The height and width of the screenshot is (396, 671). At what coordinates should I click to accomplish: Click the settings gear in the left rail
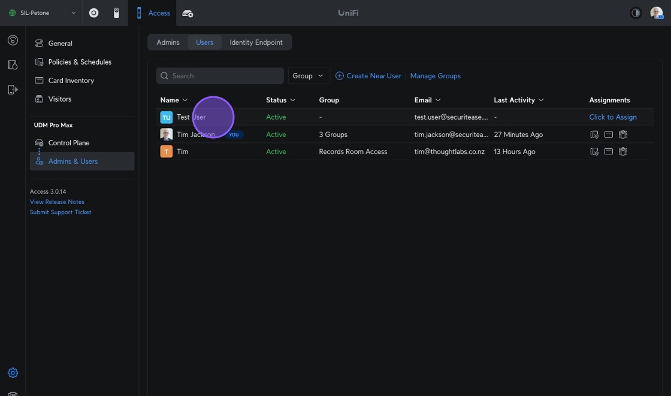pos(13,373)
